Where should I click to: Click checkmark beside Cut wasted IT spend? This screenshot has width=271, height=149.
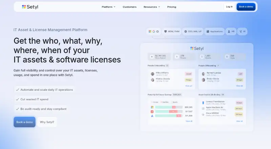(18, 99)
